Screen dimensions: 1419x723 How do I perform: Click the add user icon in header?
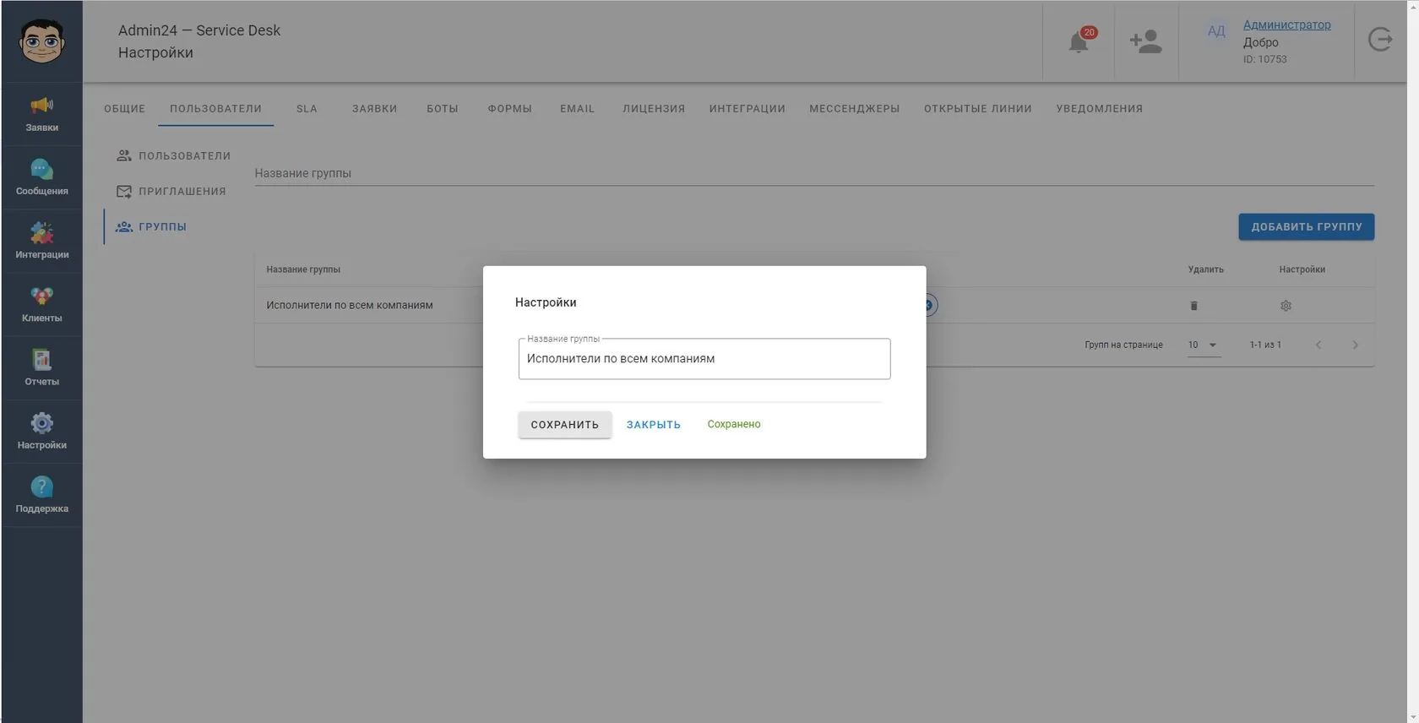click(1146, 41)
